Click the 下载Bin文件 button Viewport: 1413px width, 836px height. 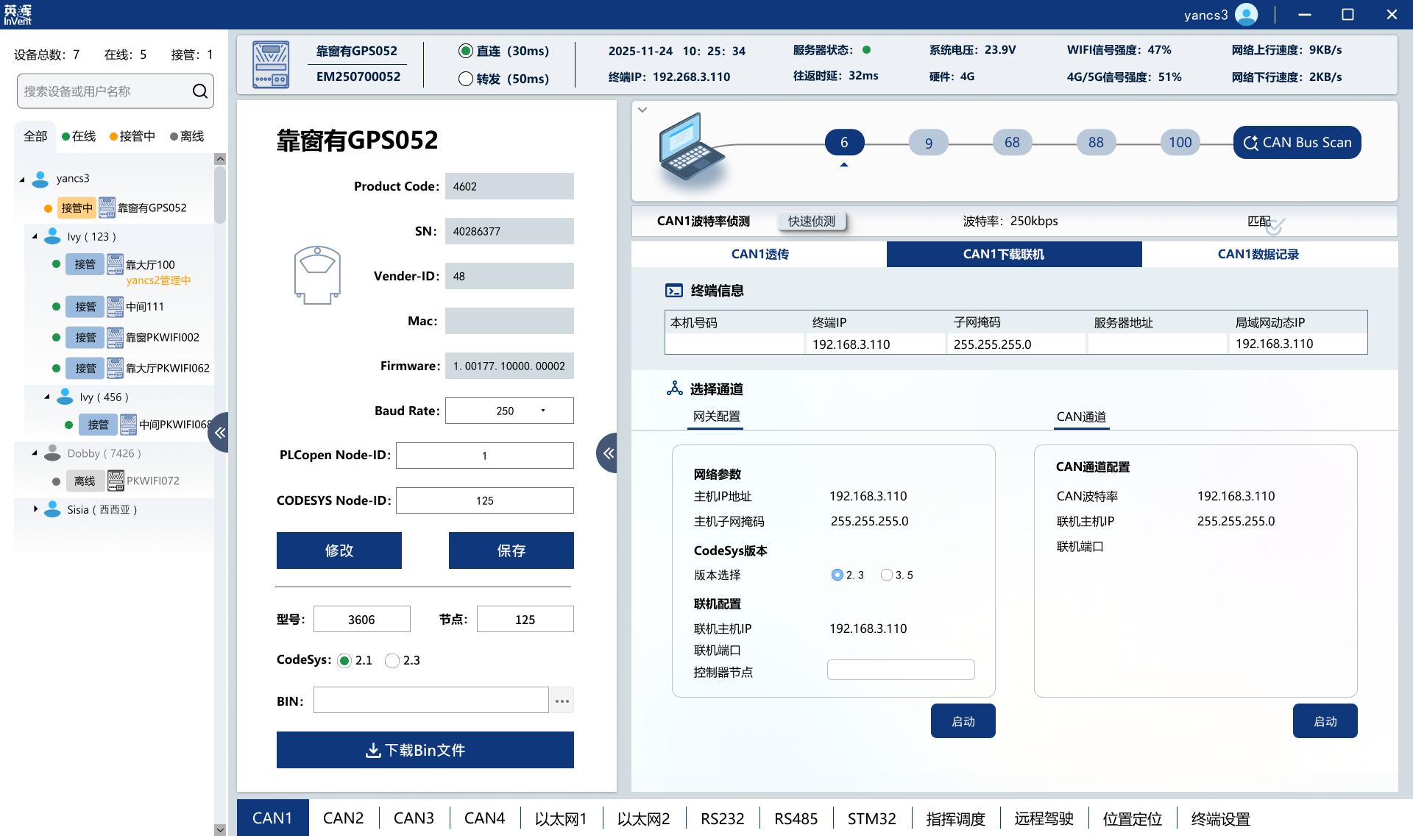425,749
